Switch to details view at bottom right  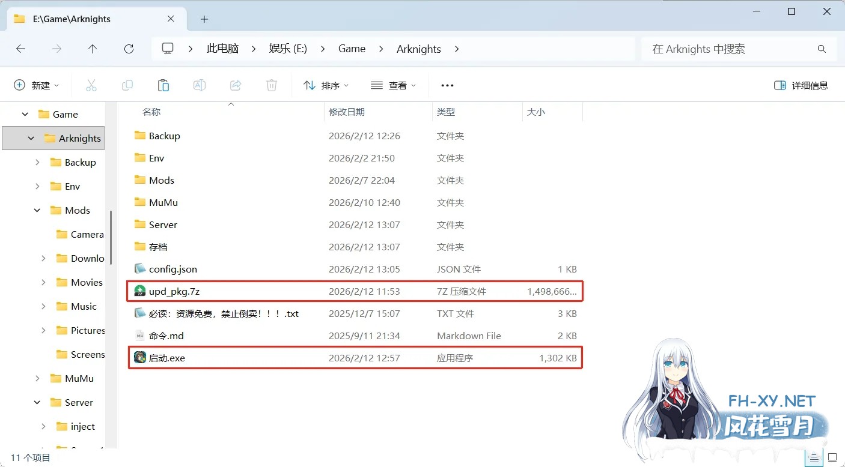[814, 457]
